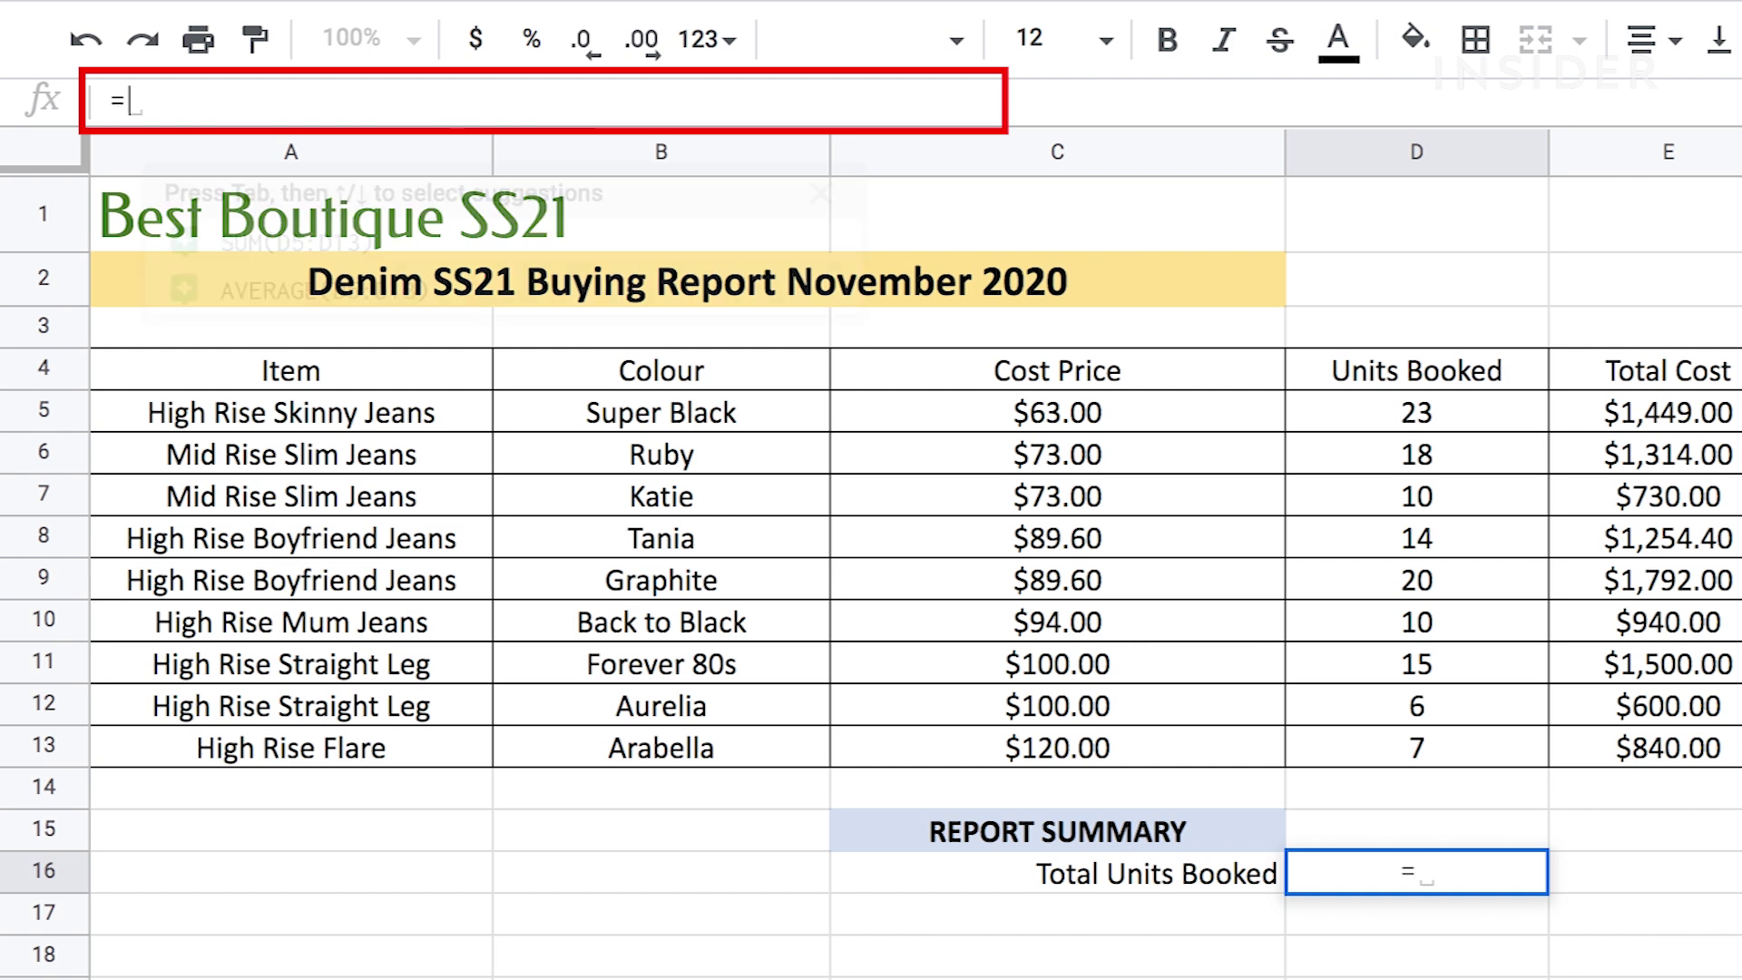Open the 123 number formats dropdown
The width and height of the screenshot is (1742, 980).
707,39
